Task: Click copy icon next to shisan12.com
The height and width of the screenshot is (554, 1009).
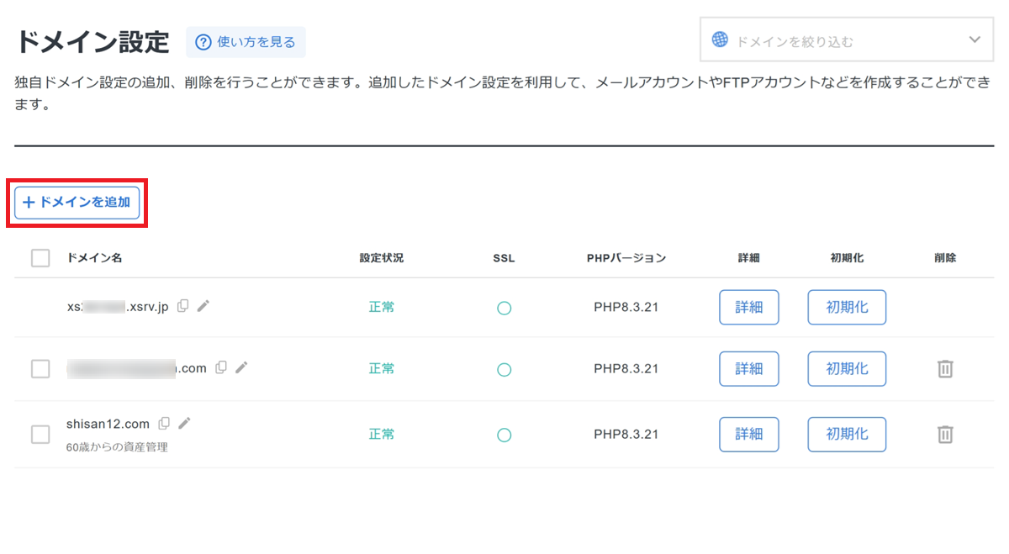Action: [x=165, y=423]
